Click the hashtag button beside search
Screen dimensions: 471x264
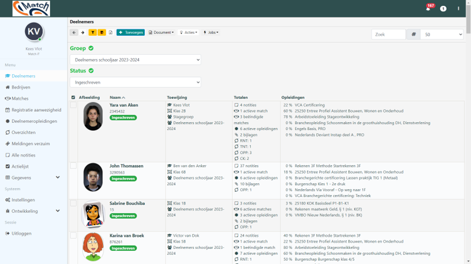(414, 35)
